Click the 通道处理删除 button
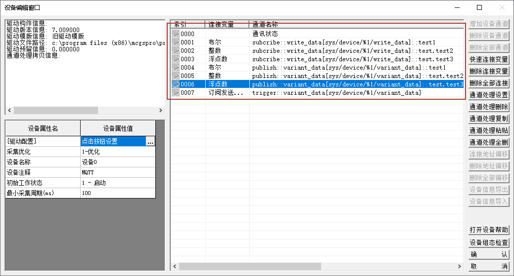514x276 pixels. coord(488,107)
